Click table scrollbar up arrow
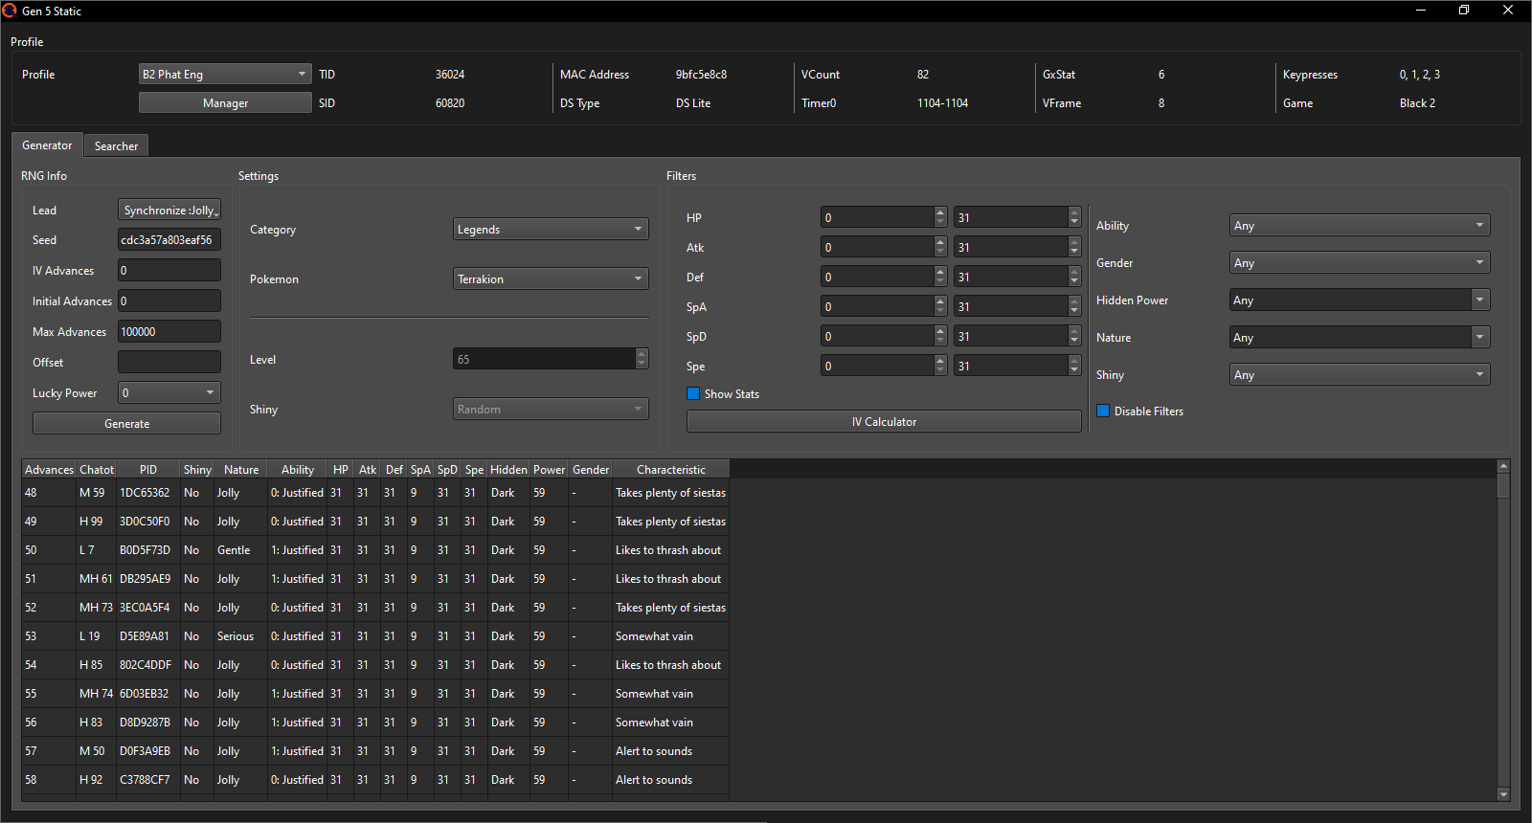 1503,466
